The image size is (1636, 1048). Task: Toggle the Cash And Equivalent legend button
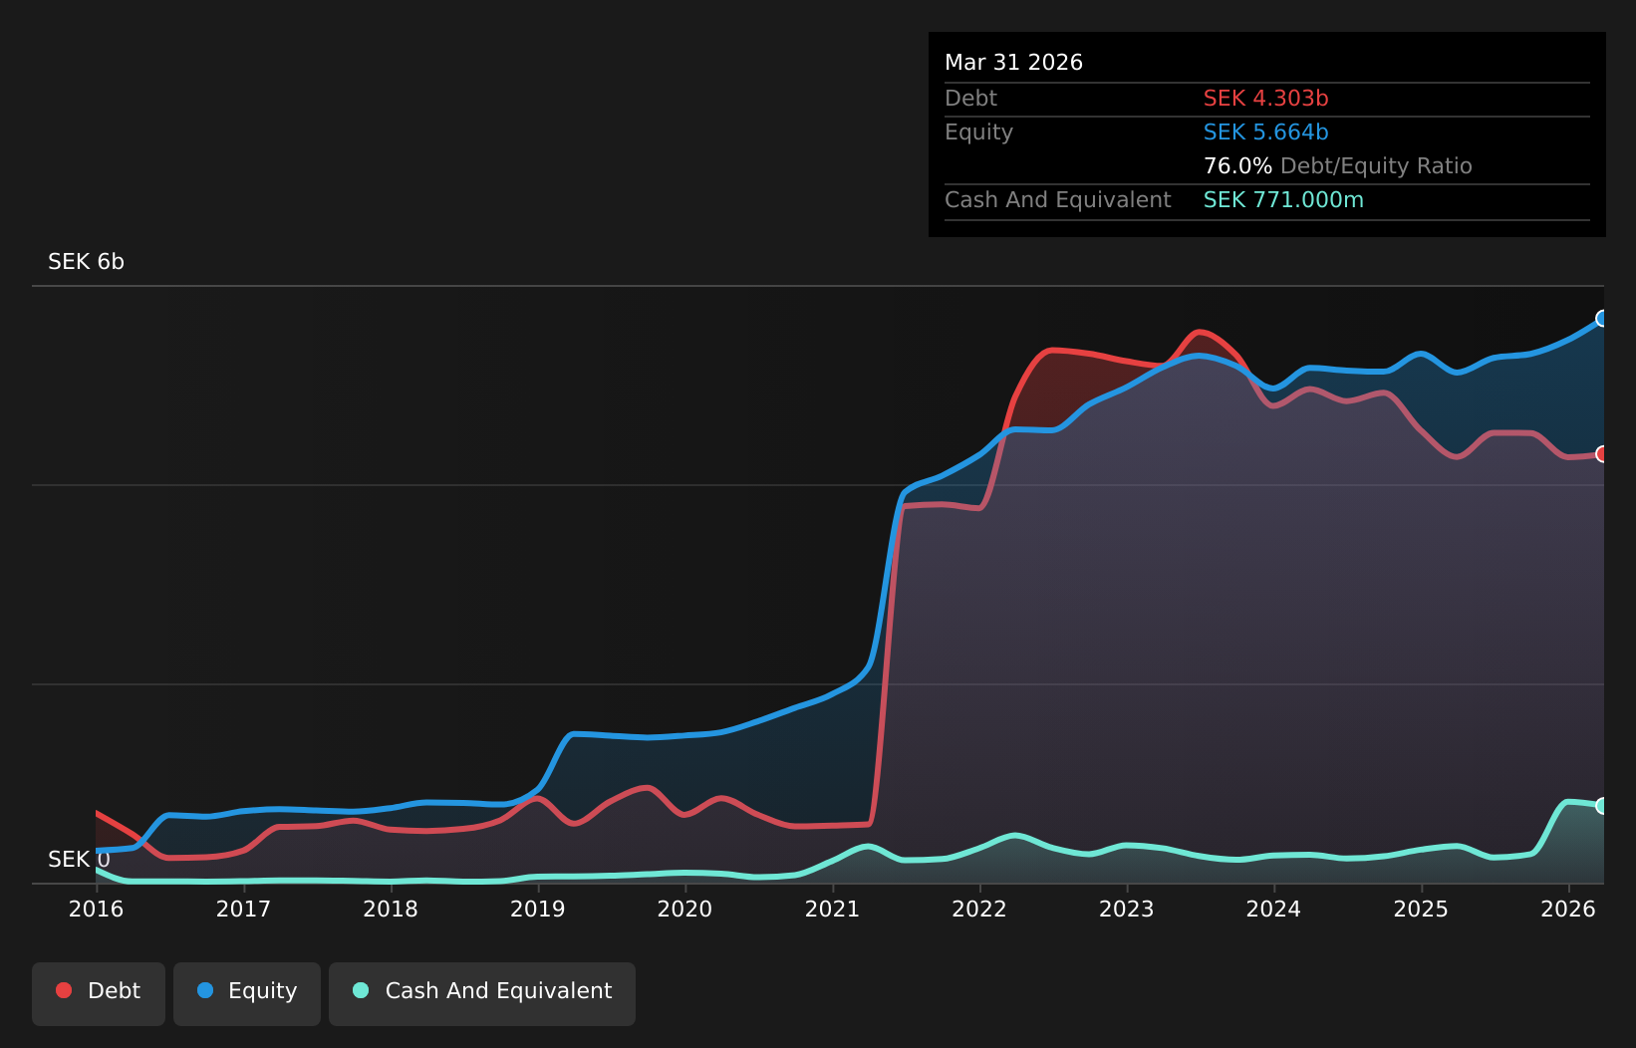482,993
